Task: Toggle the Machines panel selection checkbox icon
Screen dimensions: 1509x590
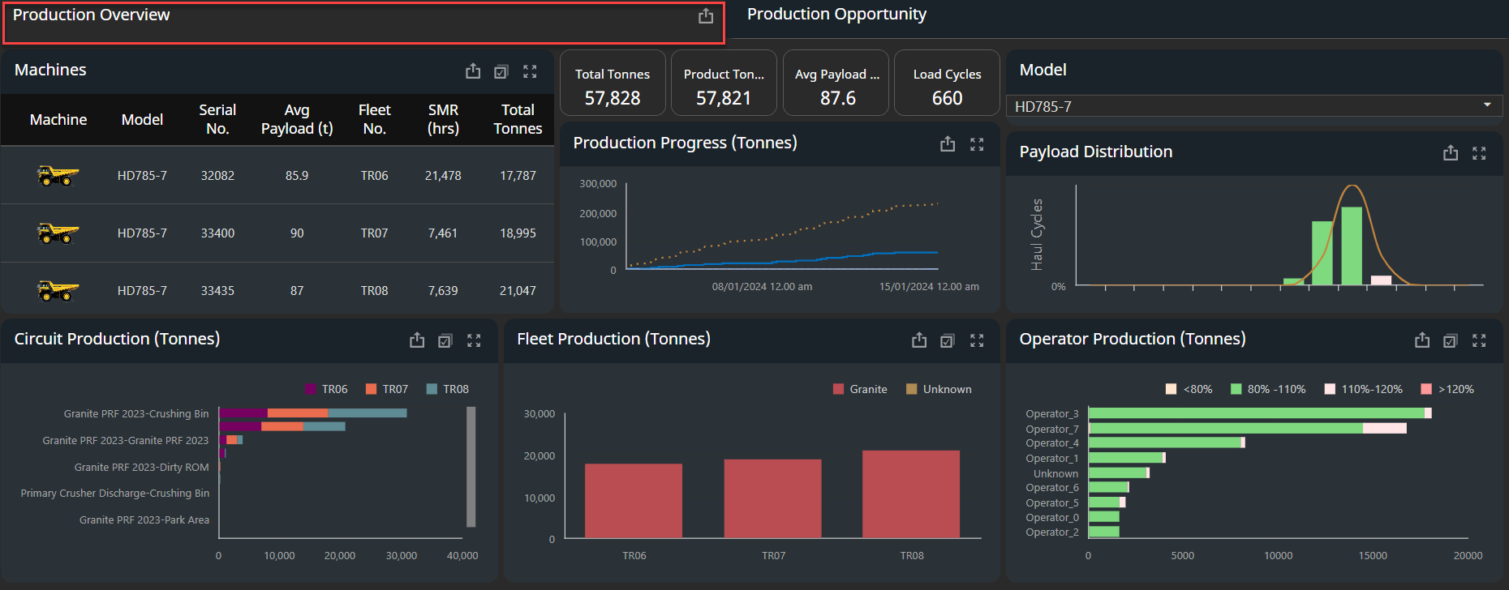Action: tap(501, 71)
